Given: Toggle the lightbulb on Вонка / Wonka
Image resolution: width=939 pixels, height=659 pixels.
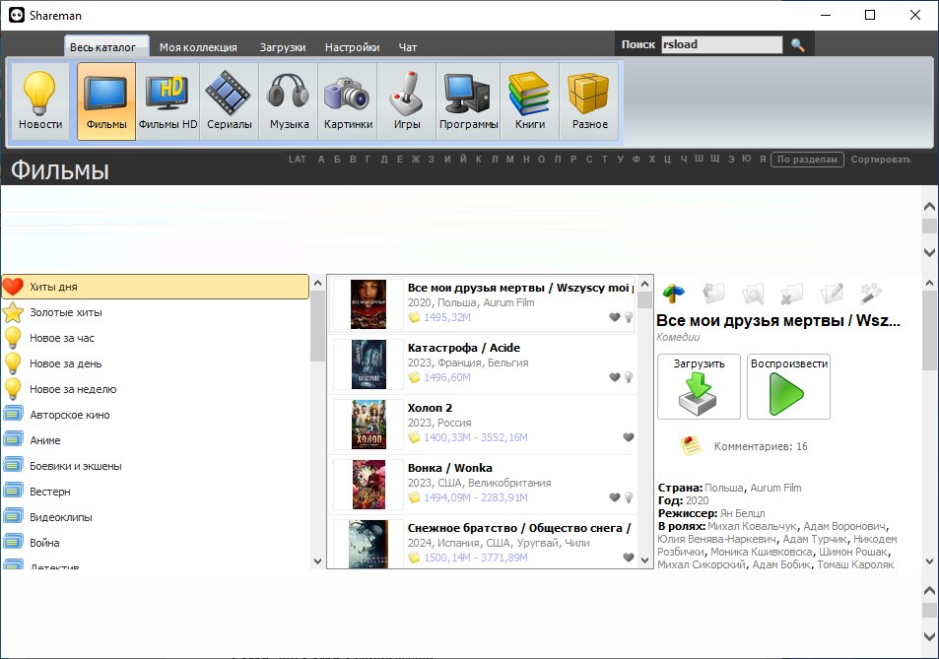Looking at the screenshot, I should [x=629, y=497].
